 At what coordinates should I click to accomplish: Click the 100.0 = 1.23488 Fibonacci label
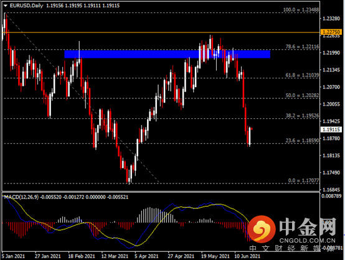[301, 10]
